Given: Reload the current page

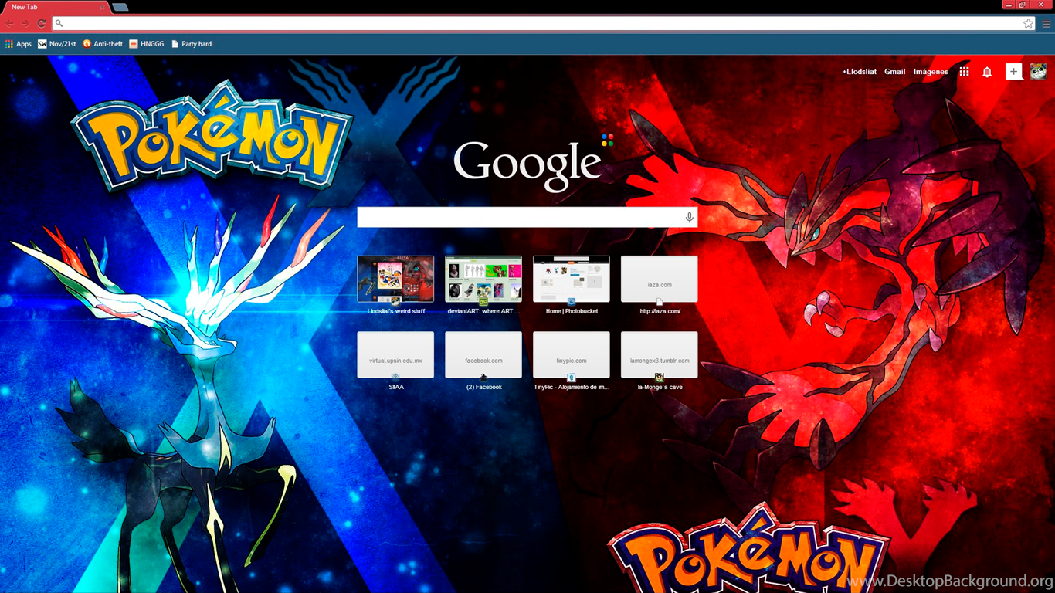Looking at the screenshot, I should [42, 24].
